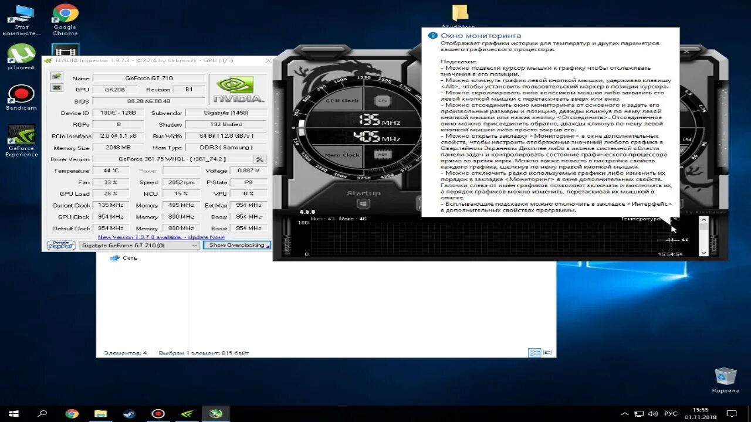Click the screenshot icon in Inspector's top-left corner
Screen dimensions: 751x422
click(56, 76)
